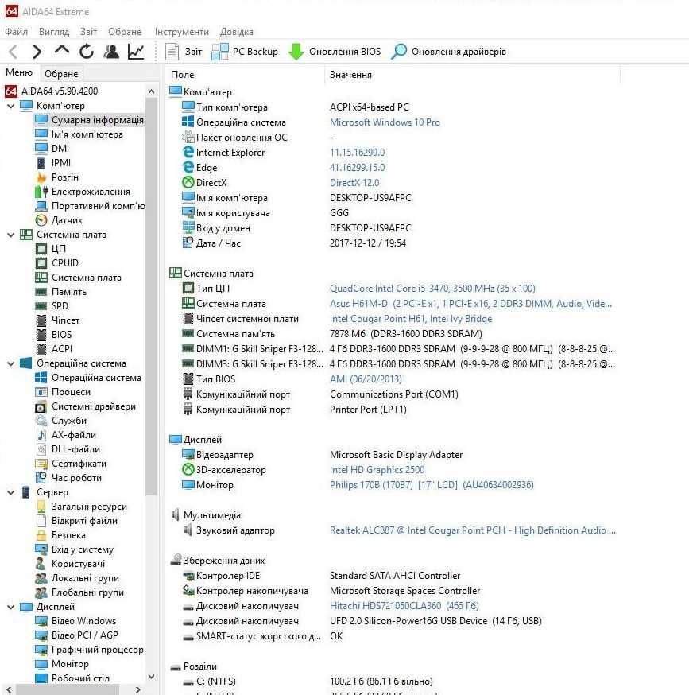Switch to the Меню tab in sidebar

tap(19, 72)
